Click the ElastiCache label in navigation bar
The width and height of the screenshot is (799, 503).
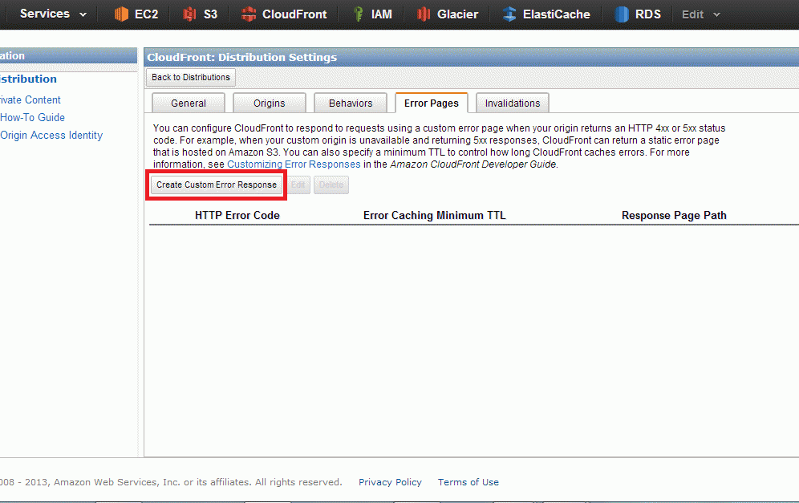557,14
